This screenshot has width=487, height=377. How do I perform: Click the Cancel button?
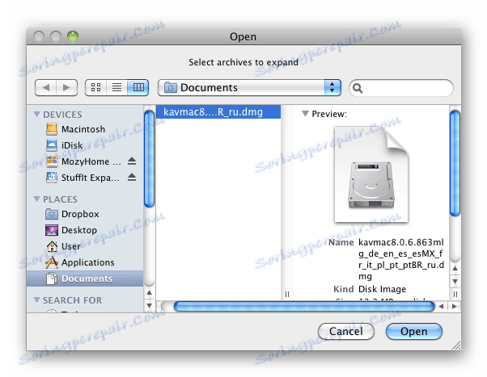click(x=346, y=332)
